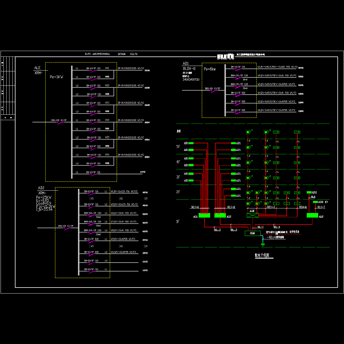344x344 pixels.
Task: Click the Pe=3KW label in ALE panel
Action: point(56,77)
